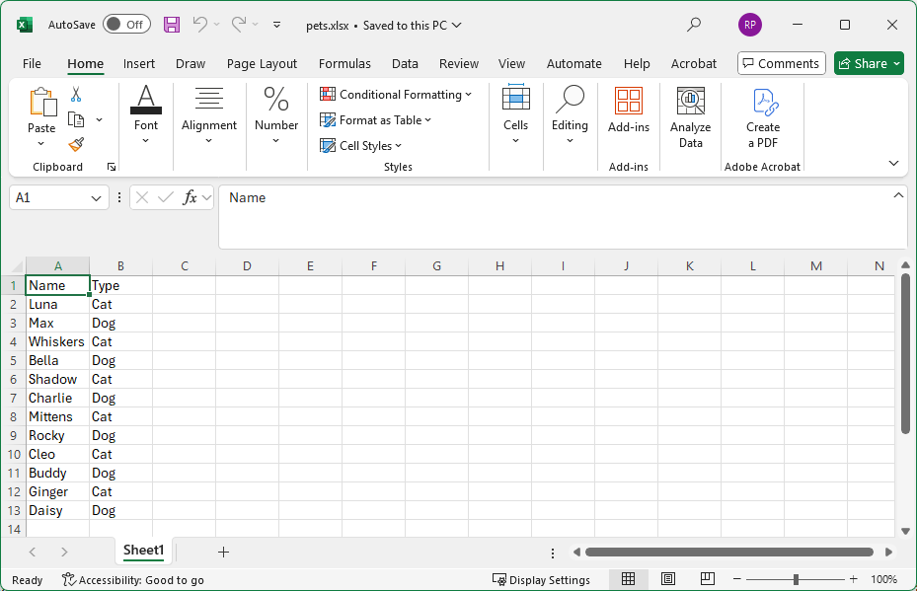
Task: Click the zoom in plus button
Action: coord(853,579)
